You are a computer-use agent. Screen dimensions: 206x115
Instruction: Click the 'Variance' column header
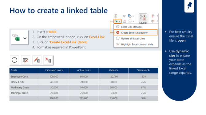click(x=114, y=70)
